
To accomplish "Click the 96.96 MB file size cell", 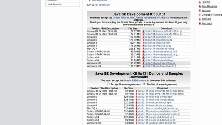I will click(136, 60).
